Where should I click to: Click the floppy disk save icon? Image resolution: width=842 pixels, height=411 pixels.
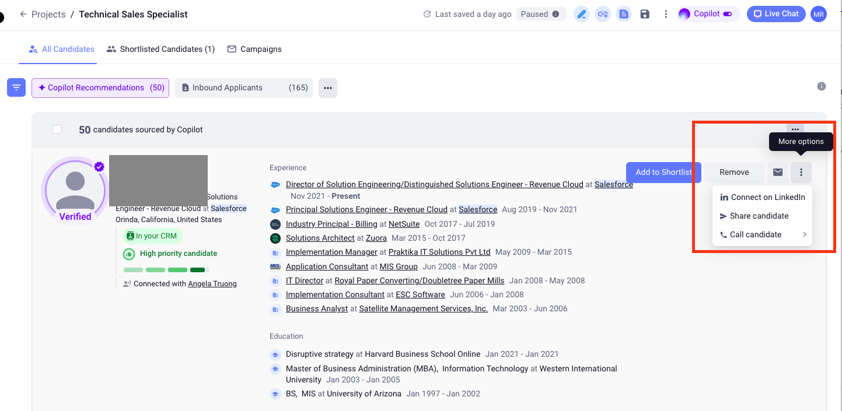645,14
